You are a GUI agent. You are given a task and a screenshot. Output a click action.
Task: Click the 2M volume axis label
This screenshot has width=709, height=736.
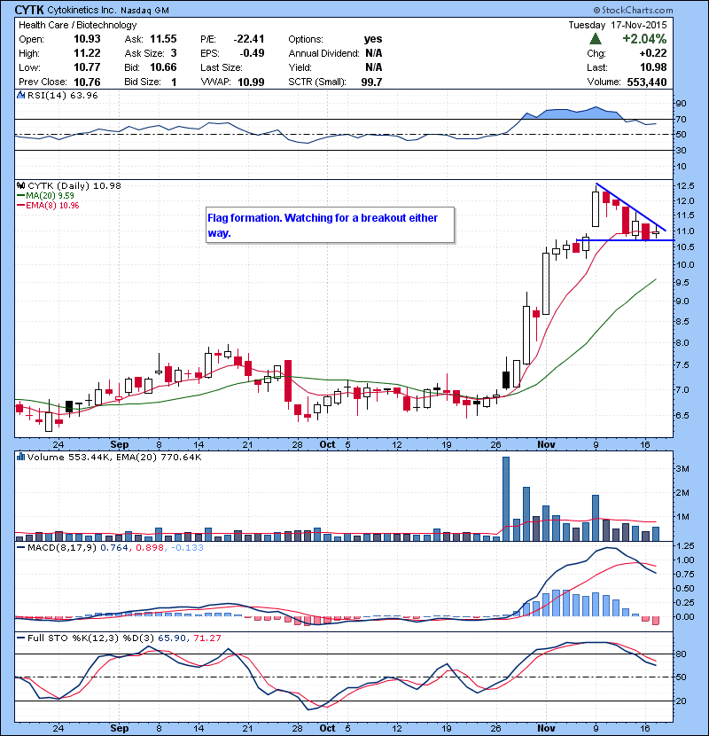pos(682,493)
